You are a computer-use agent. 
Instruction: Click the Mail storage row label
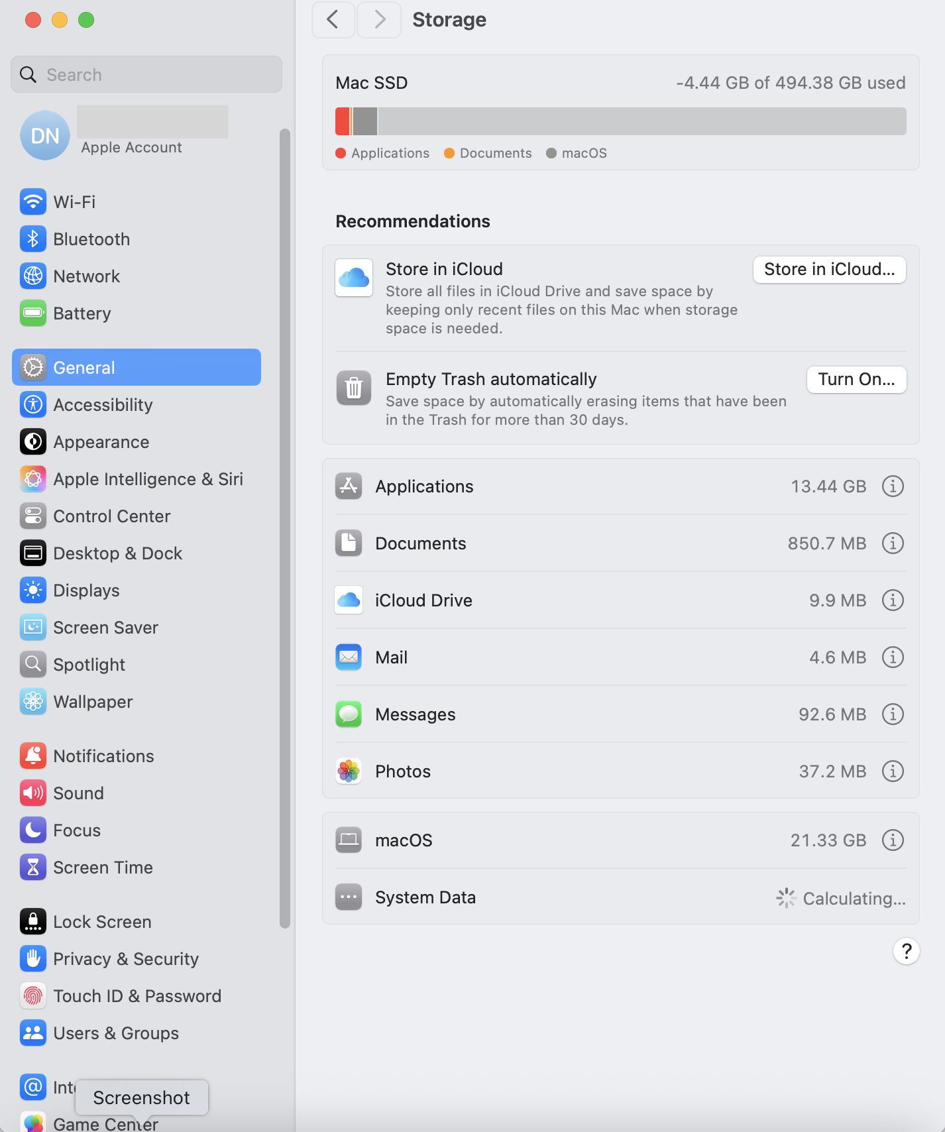[391, 657]
